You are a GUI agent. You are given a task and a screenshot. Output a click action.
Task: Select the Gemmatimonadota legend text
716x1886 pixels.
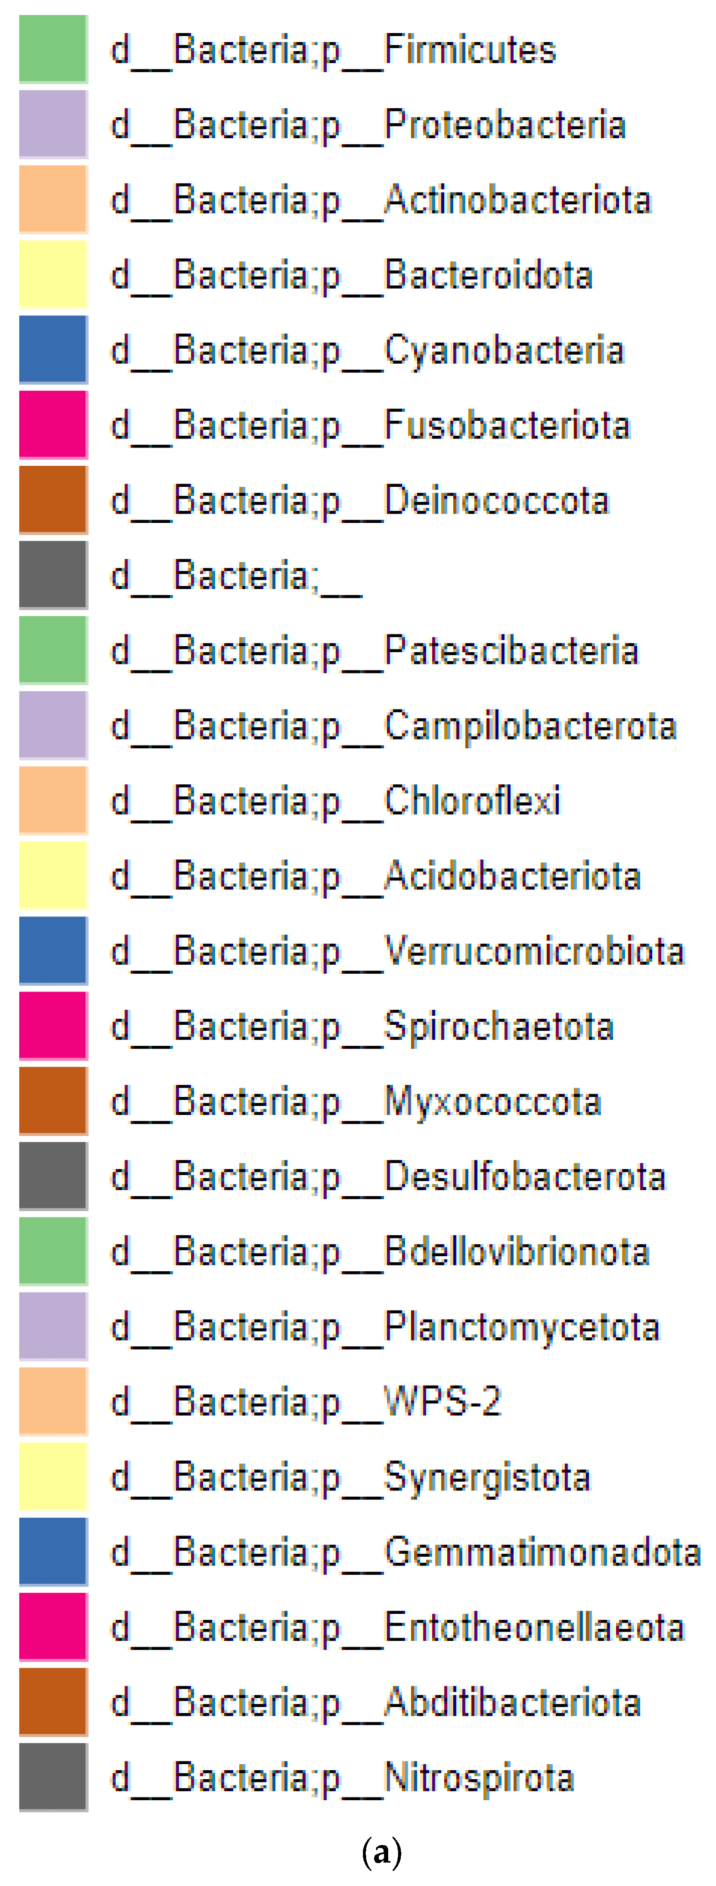(406, 1552)
